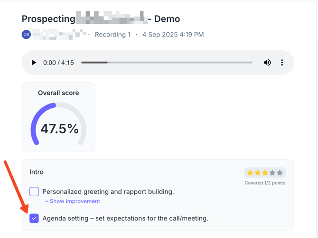Click the second gold star in the Intro rating
The image size is (318, 238).
coord(258,173)
